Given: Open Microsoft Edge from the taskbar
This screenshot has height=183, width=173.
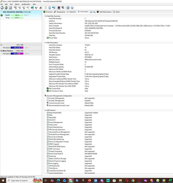Looking at the screenshot, I should (x=58, y=180).
